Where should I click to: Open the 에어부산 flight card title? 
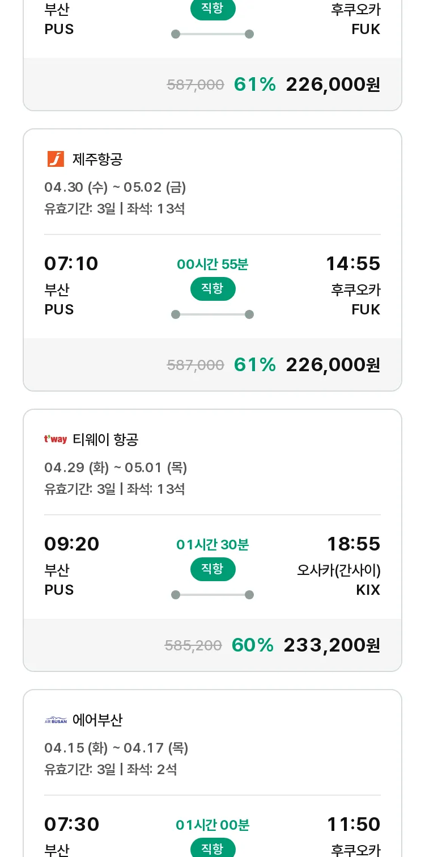[x=97, y=720]
